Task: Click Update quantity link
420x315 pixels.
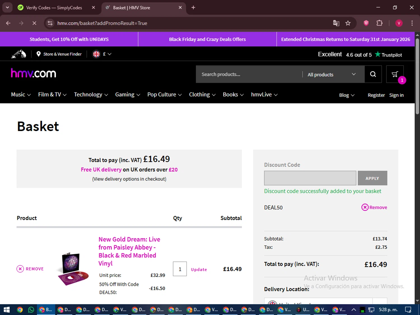Action: (199, 269)
